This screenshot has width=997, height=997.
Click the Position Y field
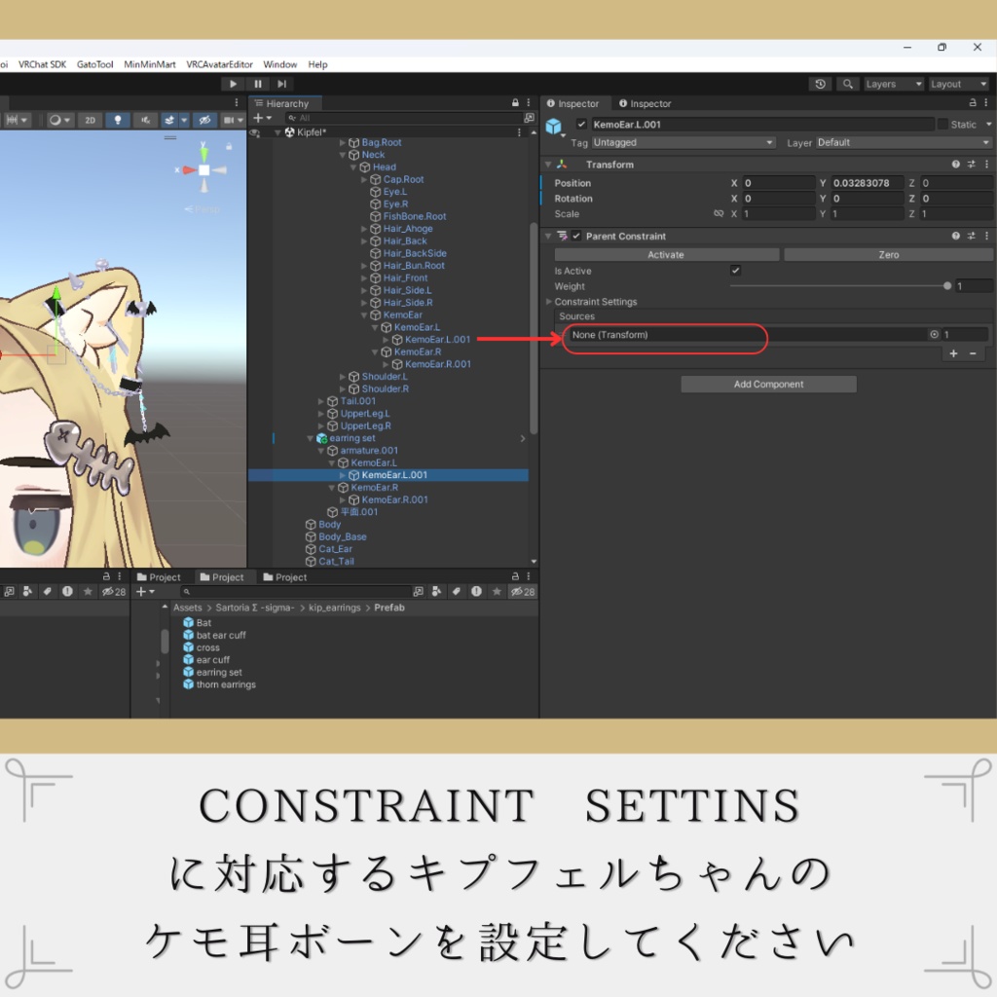[867, 183]
